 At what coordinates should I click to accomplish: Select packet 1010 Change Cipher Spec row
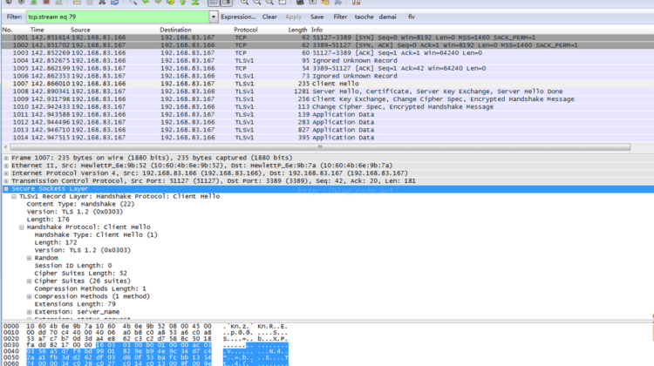tap(327, 106)
